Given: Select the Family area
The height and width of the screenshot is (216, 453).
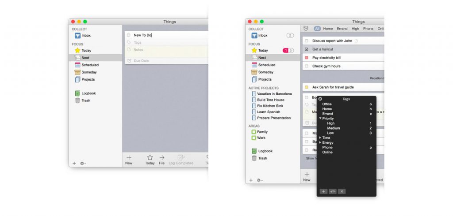Looking at the screenshot, I should coord(260,132).
